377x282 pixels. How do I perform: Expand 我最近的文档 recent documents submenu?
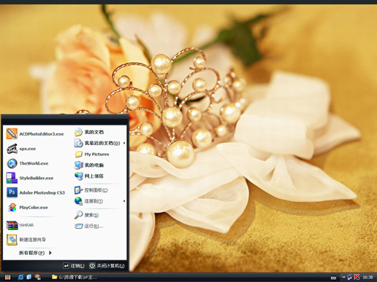[100, 143]
